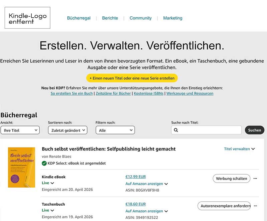Open 'Zeitpläne für Bücher' link
The width and height of the screenshot is (267, 221).
(113, 93)
